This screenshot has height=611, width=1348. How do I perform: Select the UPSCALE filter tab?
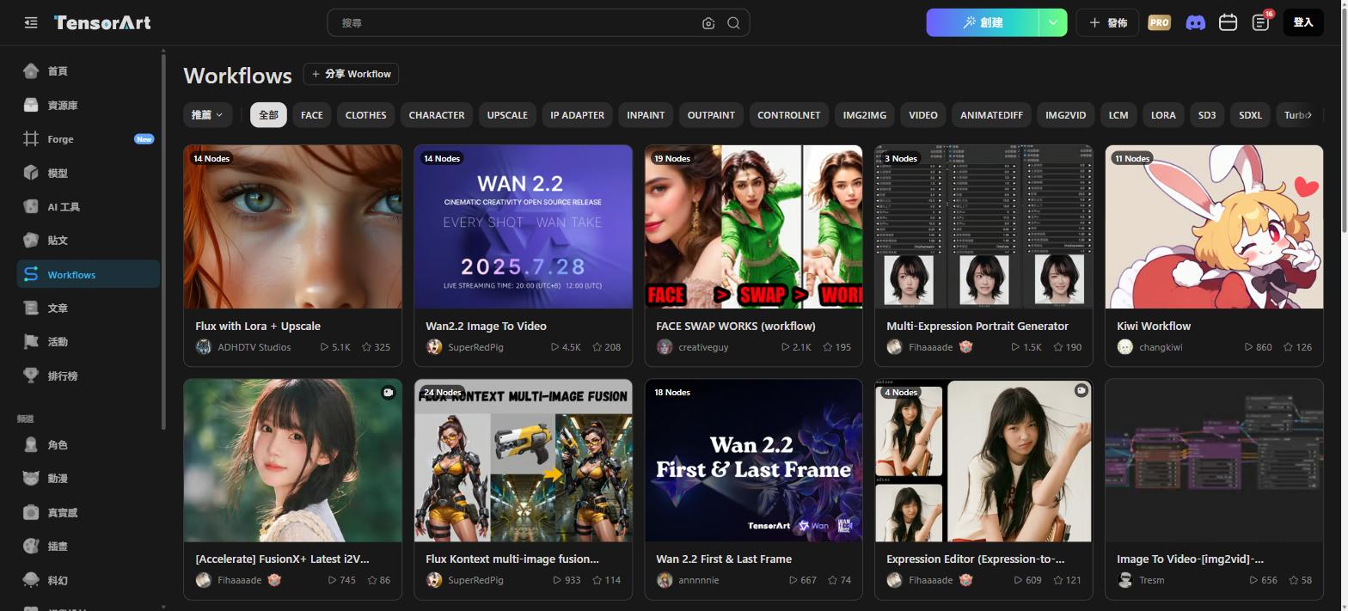tap(507, 115)
